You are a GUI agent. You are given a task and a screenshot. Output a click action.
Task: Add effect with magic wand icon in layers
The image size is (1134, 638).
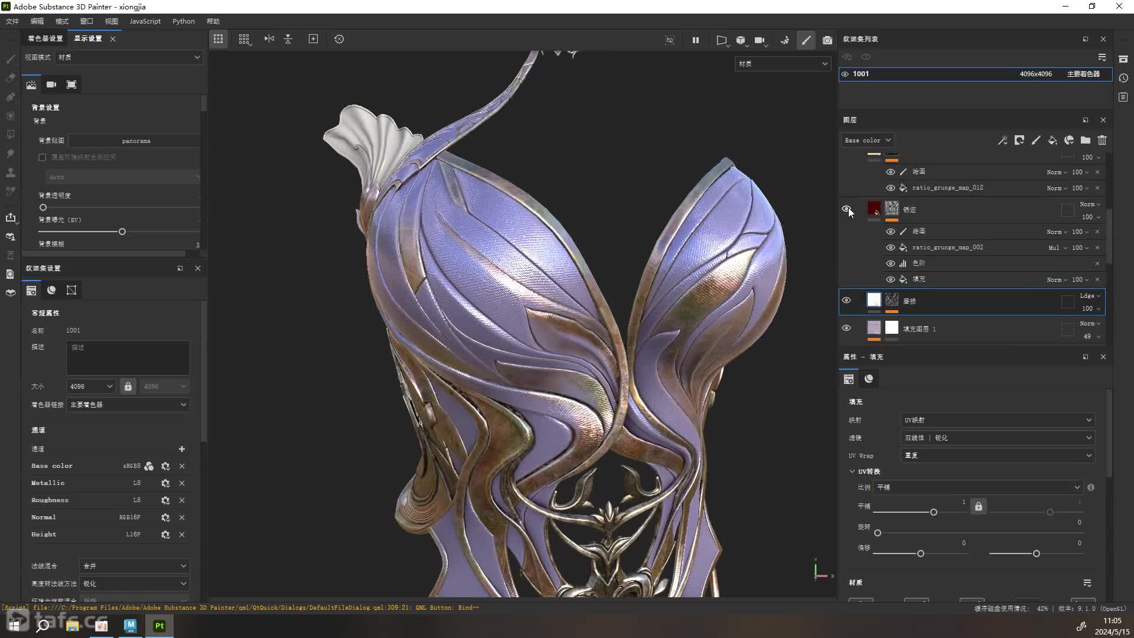click(x=1003, y=140)
